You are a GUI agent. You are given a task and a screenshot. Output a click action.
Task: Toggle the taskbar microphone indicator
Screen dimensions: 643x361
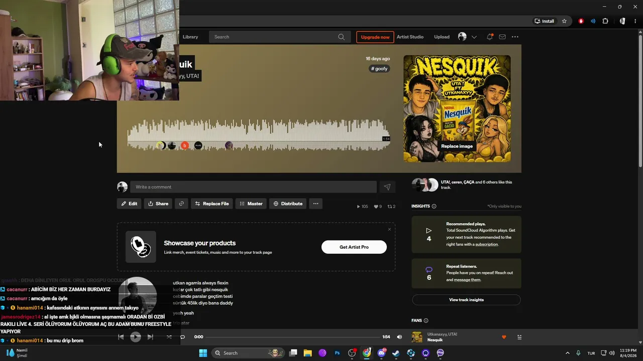tap(578, 353)
